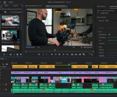Select the hands-on-keyboard clip thumbnail
This screenshot has height=97, width=117.
click(10, 20)
